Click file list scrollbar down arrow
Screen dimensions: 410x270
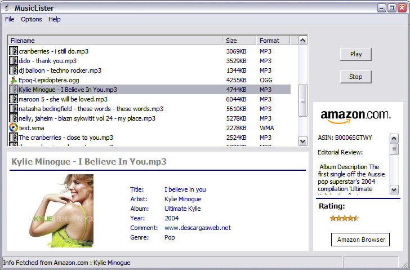(x=303, y=141)
